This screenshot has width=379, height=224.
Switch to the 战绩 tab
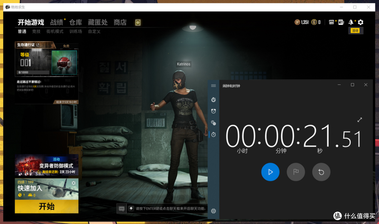coord(56,22)
